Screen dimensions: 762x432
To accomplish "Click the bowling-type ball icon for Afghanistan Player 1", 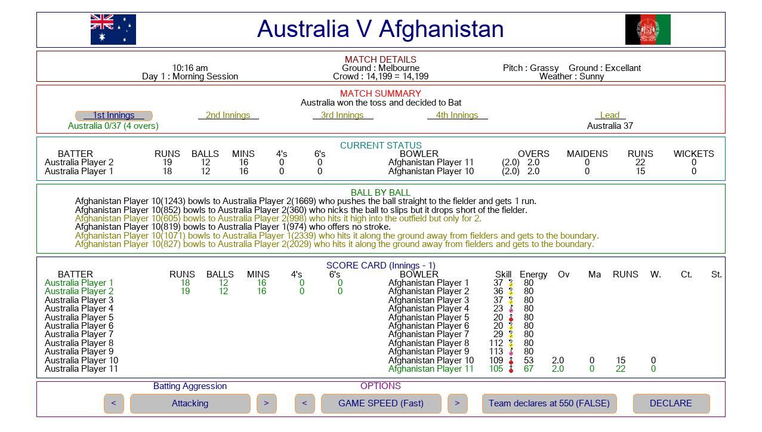I will click(x=511, y=283).
